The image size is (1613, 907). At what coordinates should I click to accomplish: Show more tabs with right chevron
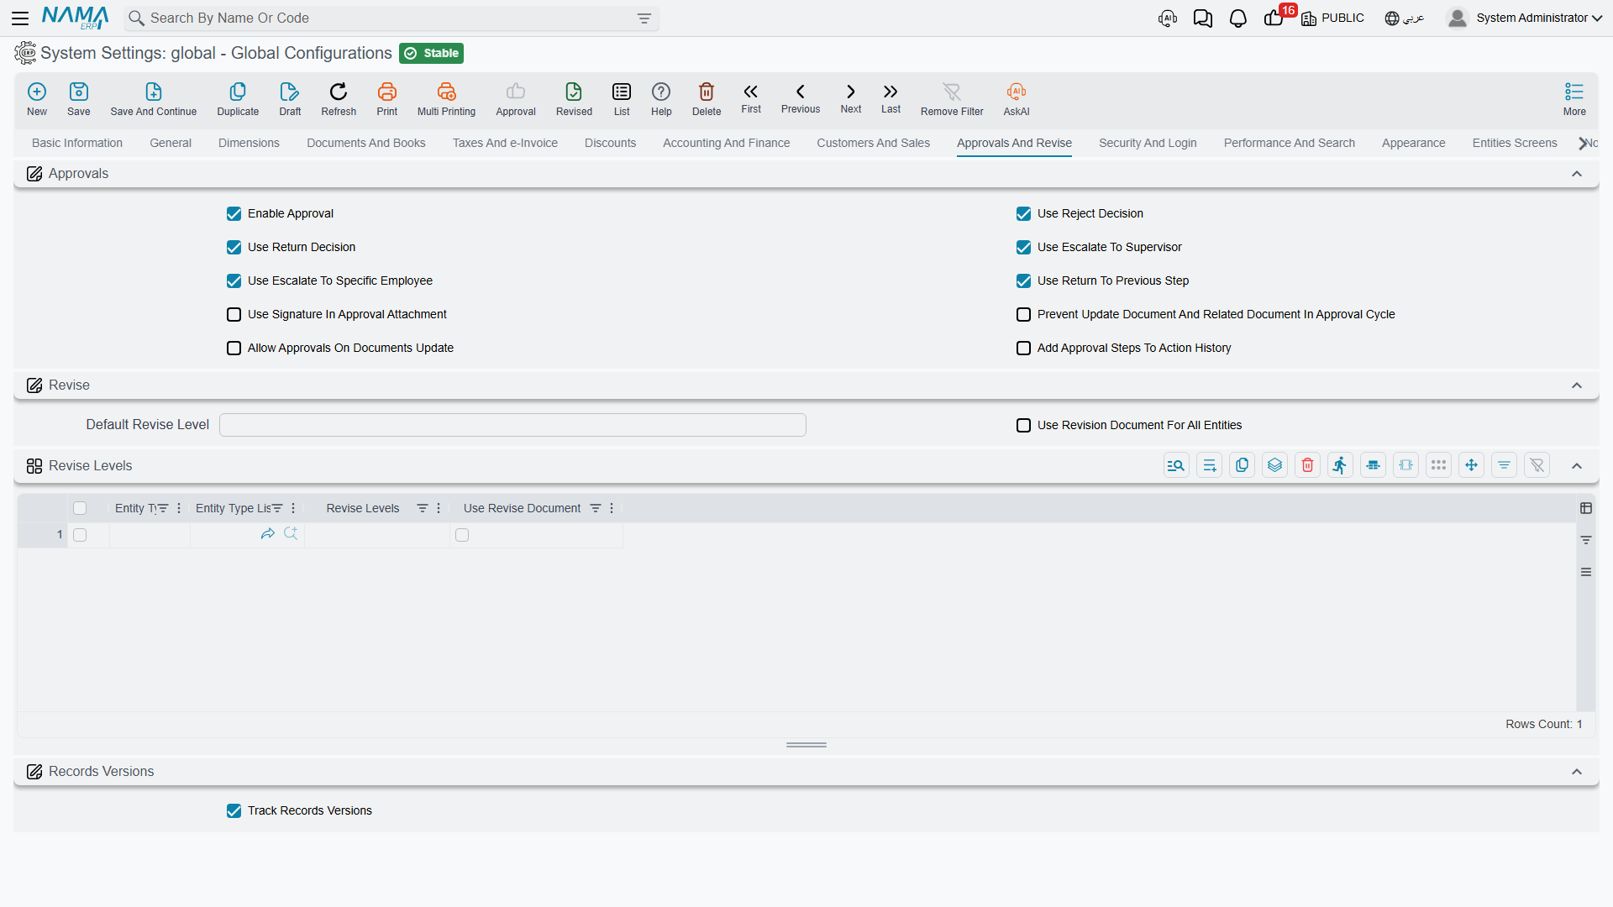click(1583, 144)
